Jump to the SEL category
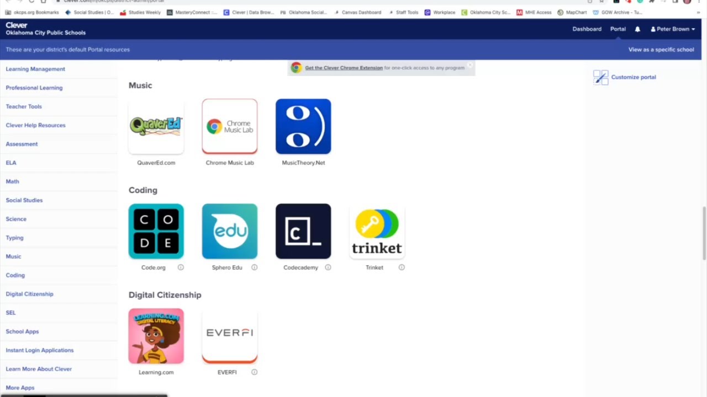707x397 pixels. (10, 313)
